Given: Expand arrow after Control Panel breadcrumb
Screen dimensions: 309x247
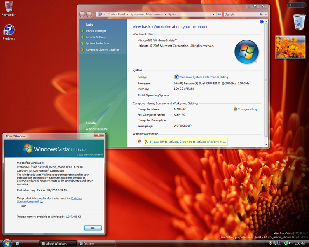Looking at the screenshot, I should click(x=128, y=14).
